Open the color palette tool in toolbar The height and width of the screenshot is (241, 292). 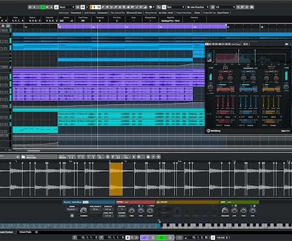point(151,7)
